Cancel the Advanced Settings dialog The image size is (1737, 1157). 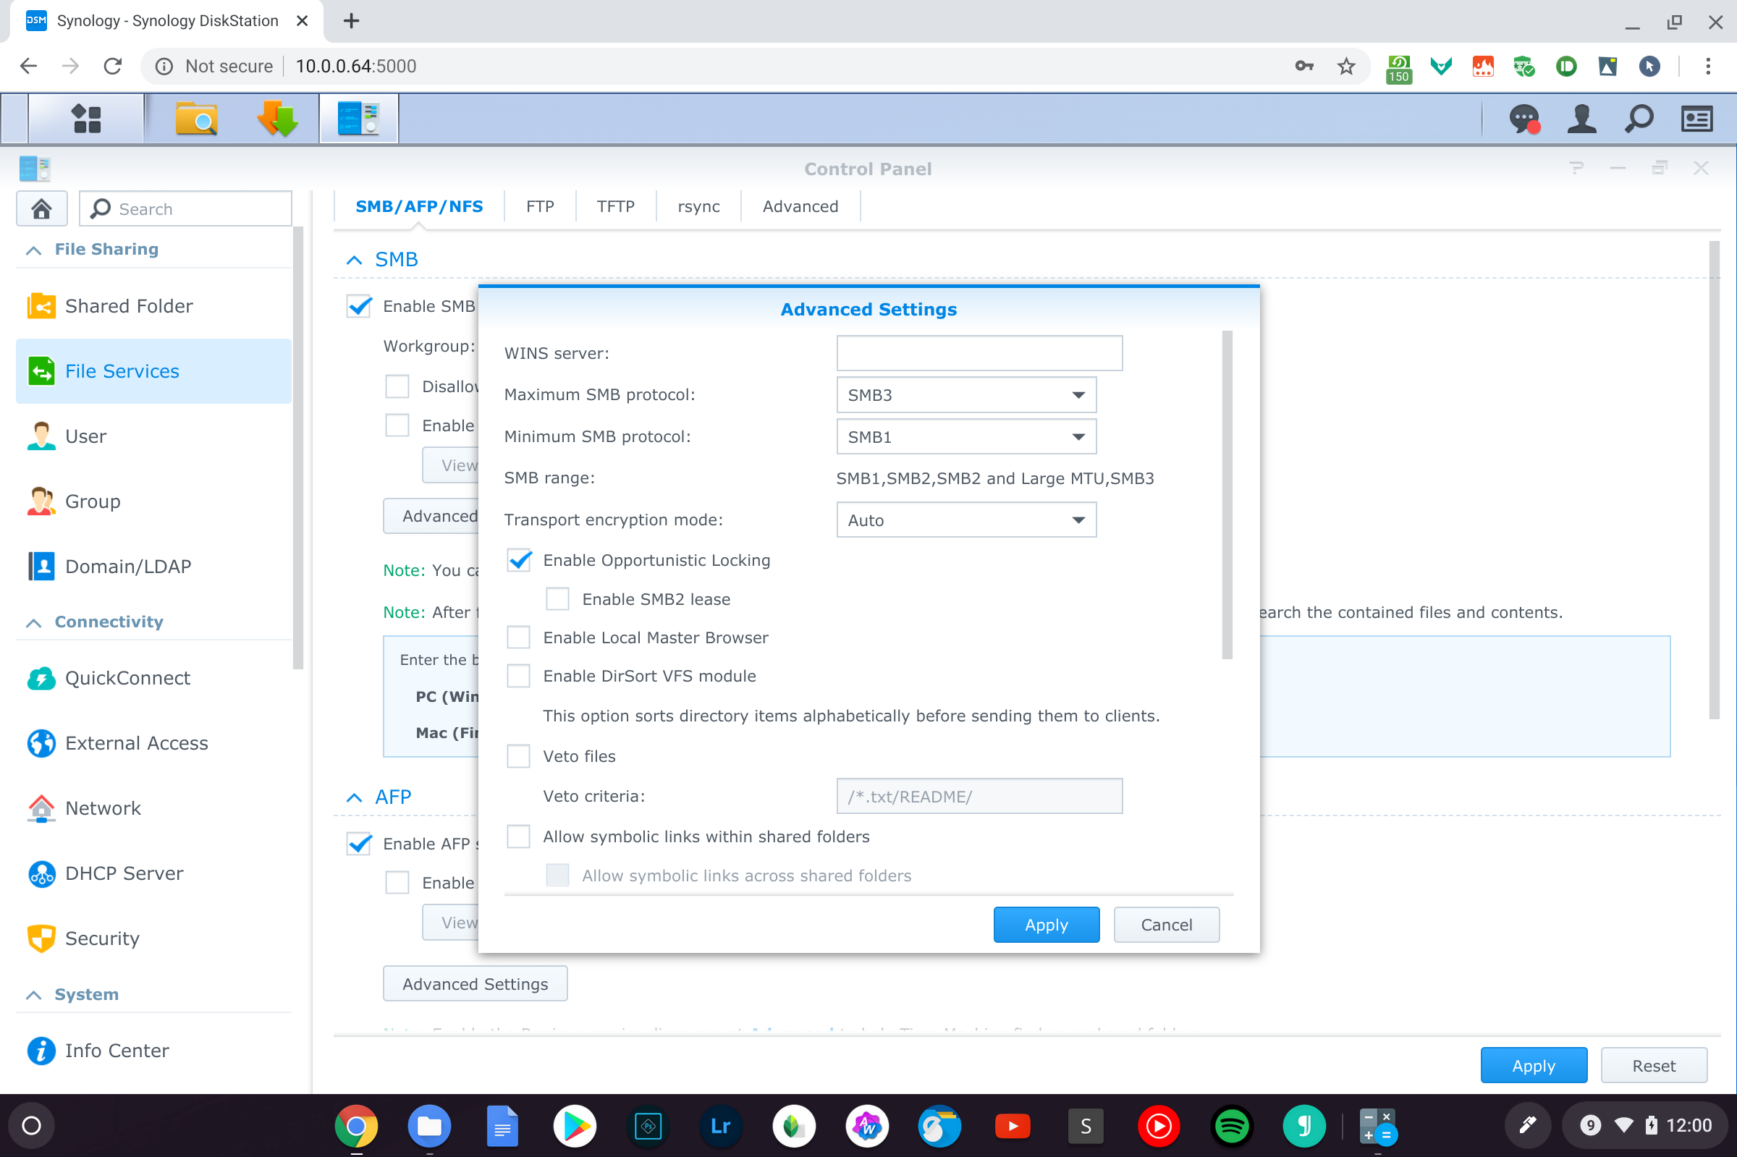coord(1166,925)
